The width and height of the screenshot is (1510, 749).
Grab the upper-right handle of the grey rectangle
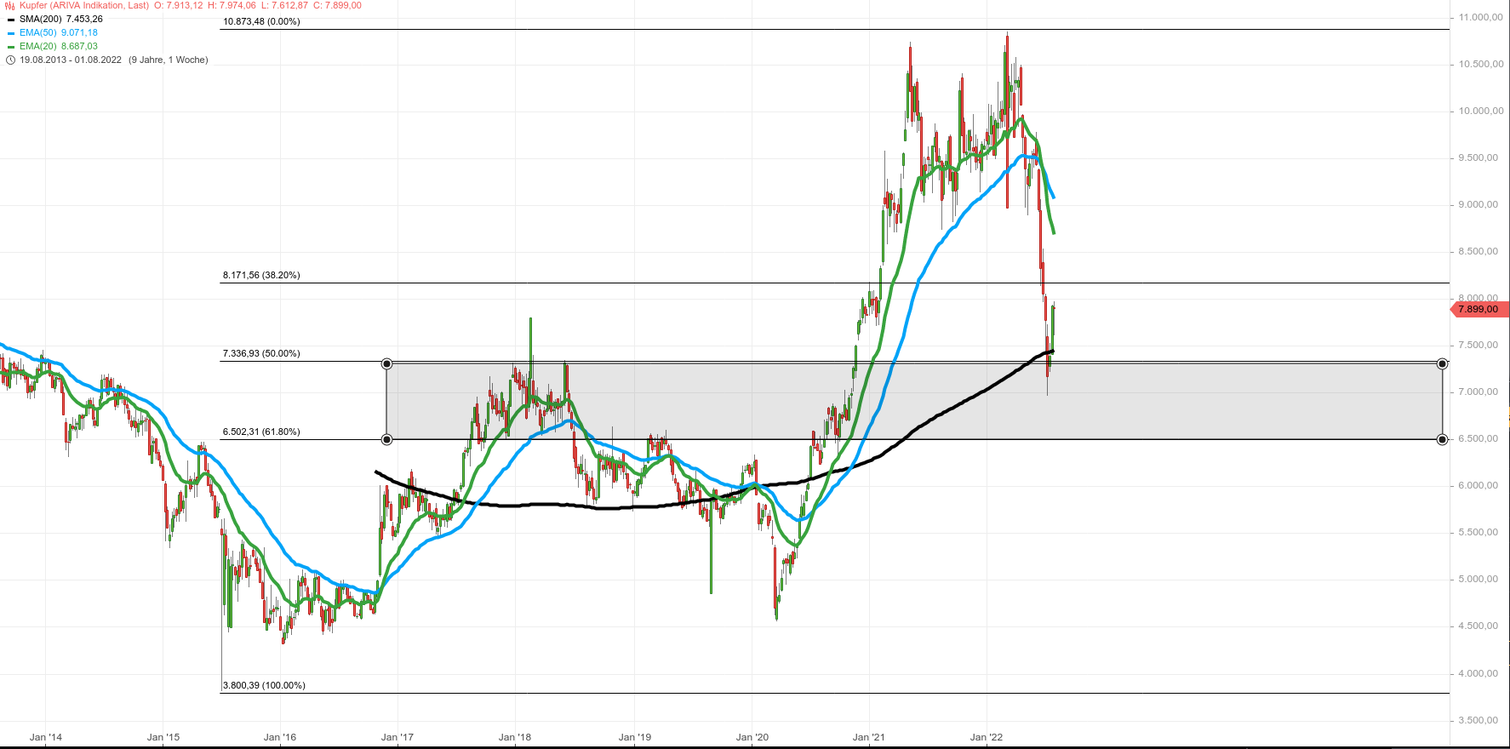point(1442,363)
